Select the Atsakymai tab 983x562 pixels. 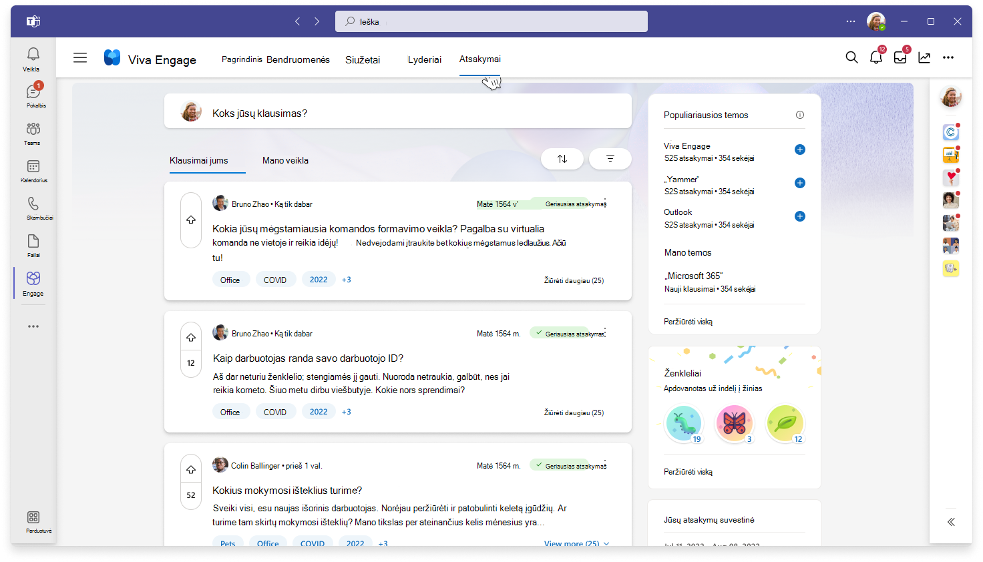click(x=480, y=59)
